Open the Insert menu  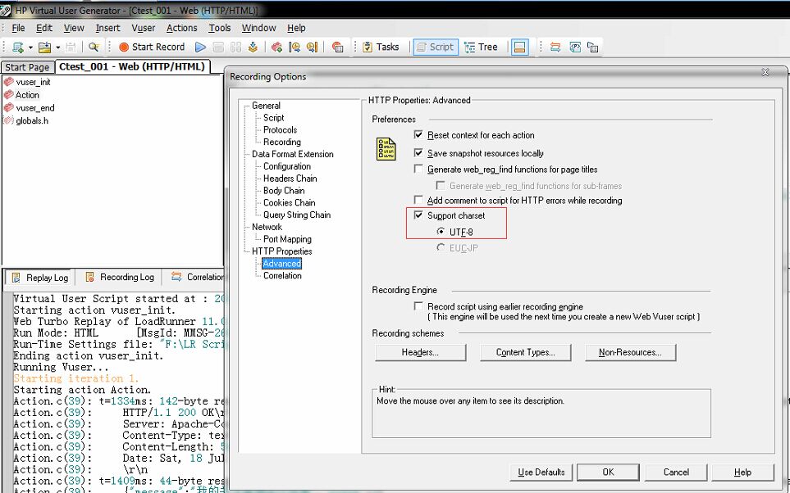click(107, 28)
